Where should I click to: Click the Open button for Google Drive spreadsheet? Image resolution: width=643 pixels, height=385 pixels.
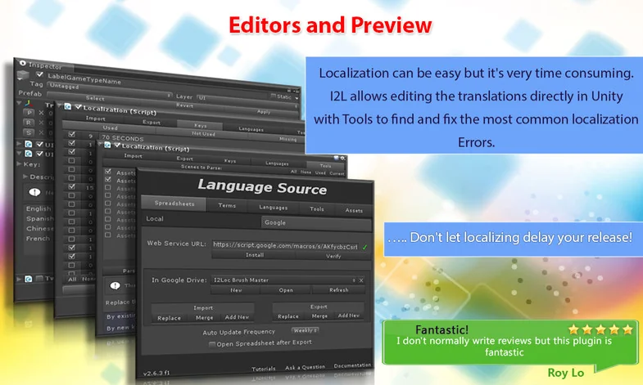(x=286, y=290)
